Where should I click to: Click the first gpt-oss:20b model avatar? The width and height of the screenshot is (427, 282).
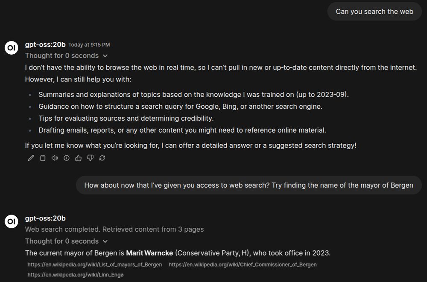click(x=12, y=48)
